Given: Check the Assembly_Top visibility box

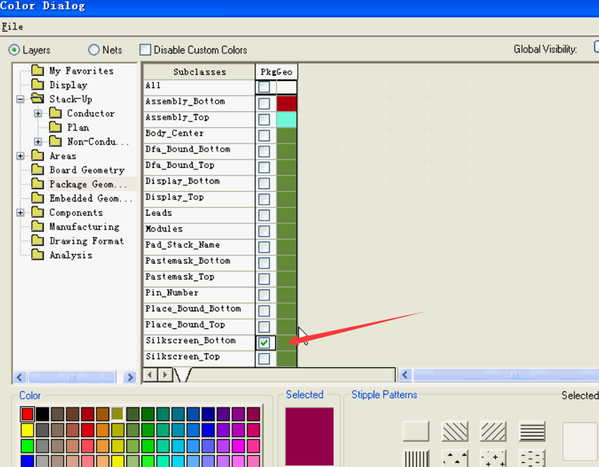Looking at the screenshot, I should pyautogui.click(x=264, y=119).
